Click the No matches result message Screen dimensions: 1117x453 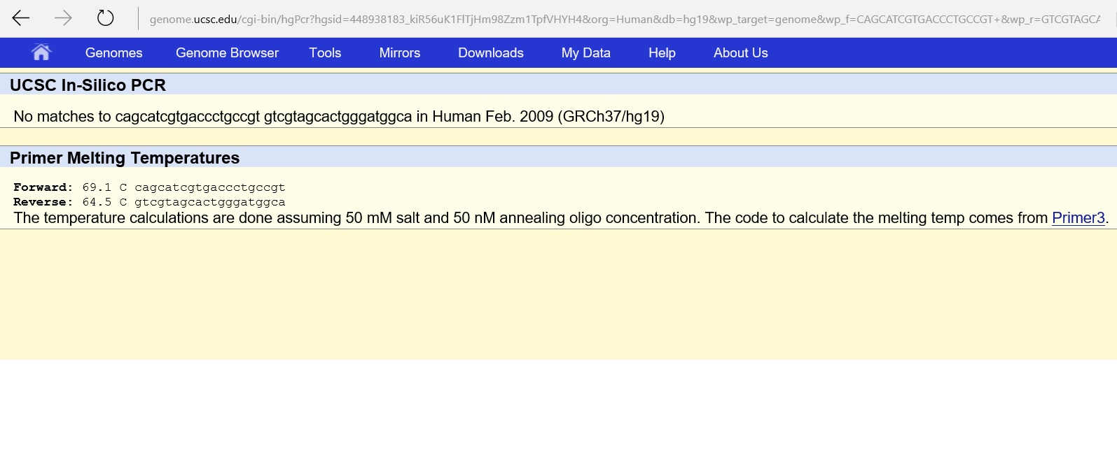click(338, 117)
